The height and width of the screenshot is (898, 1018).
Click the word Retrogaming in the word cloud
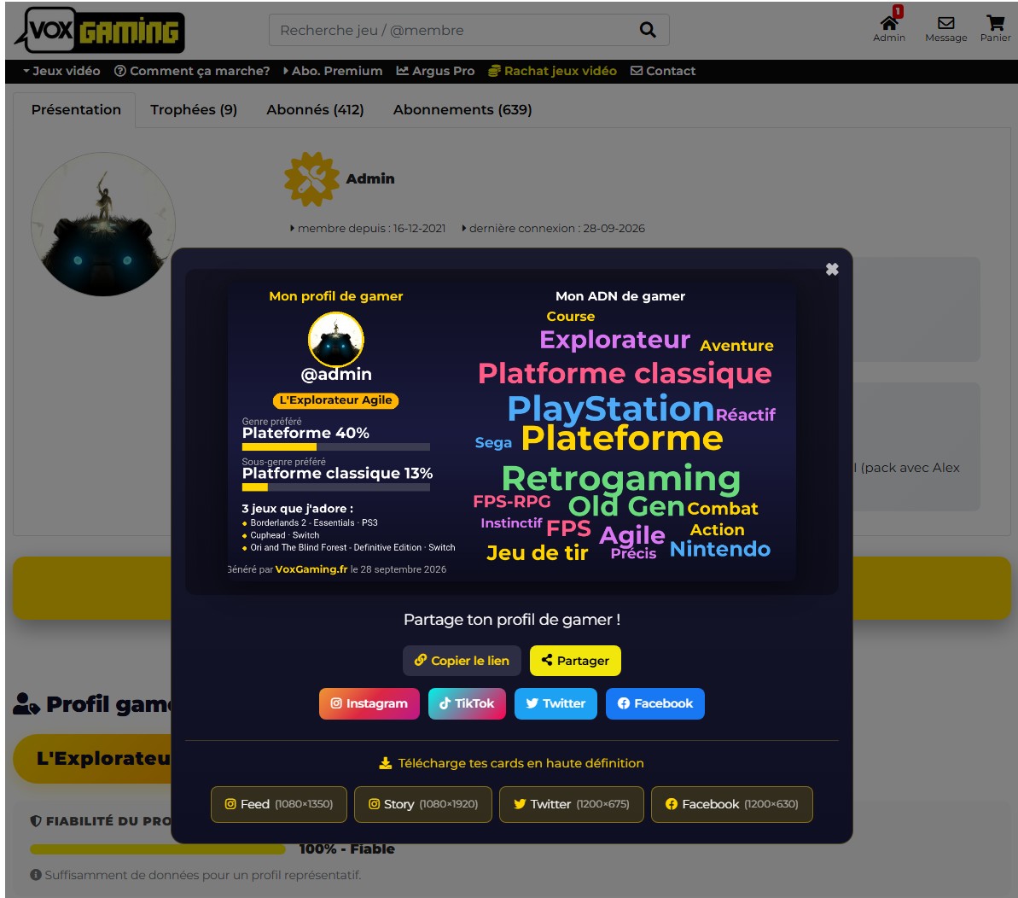[621, 479]
